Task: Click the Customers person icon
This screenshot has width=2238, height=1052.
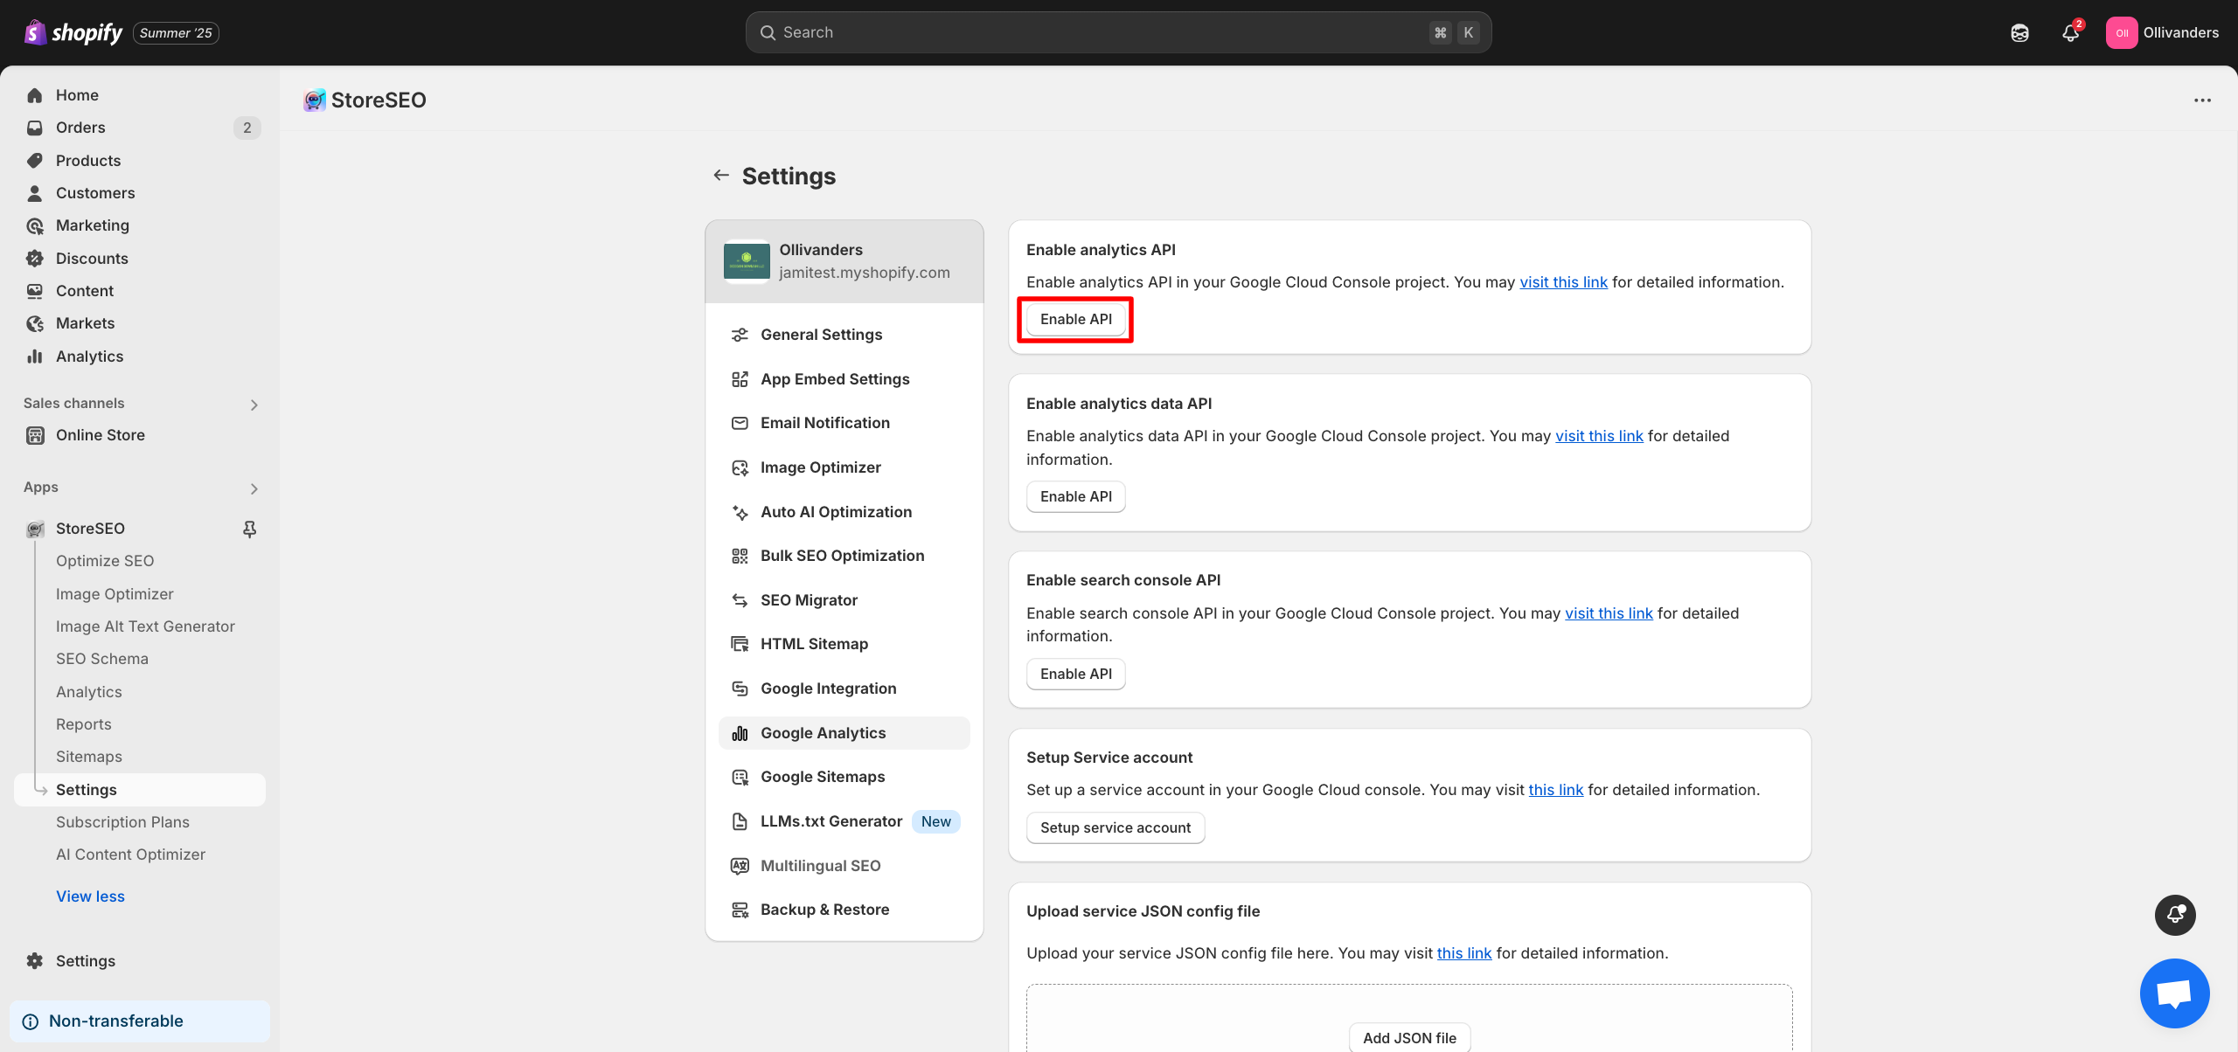Action: click(x=35, y=193)
